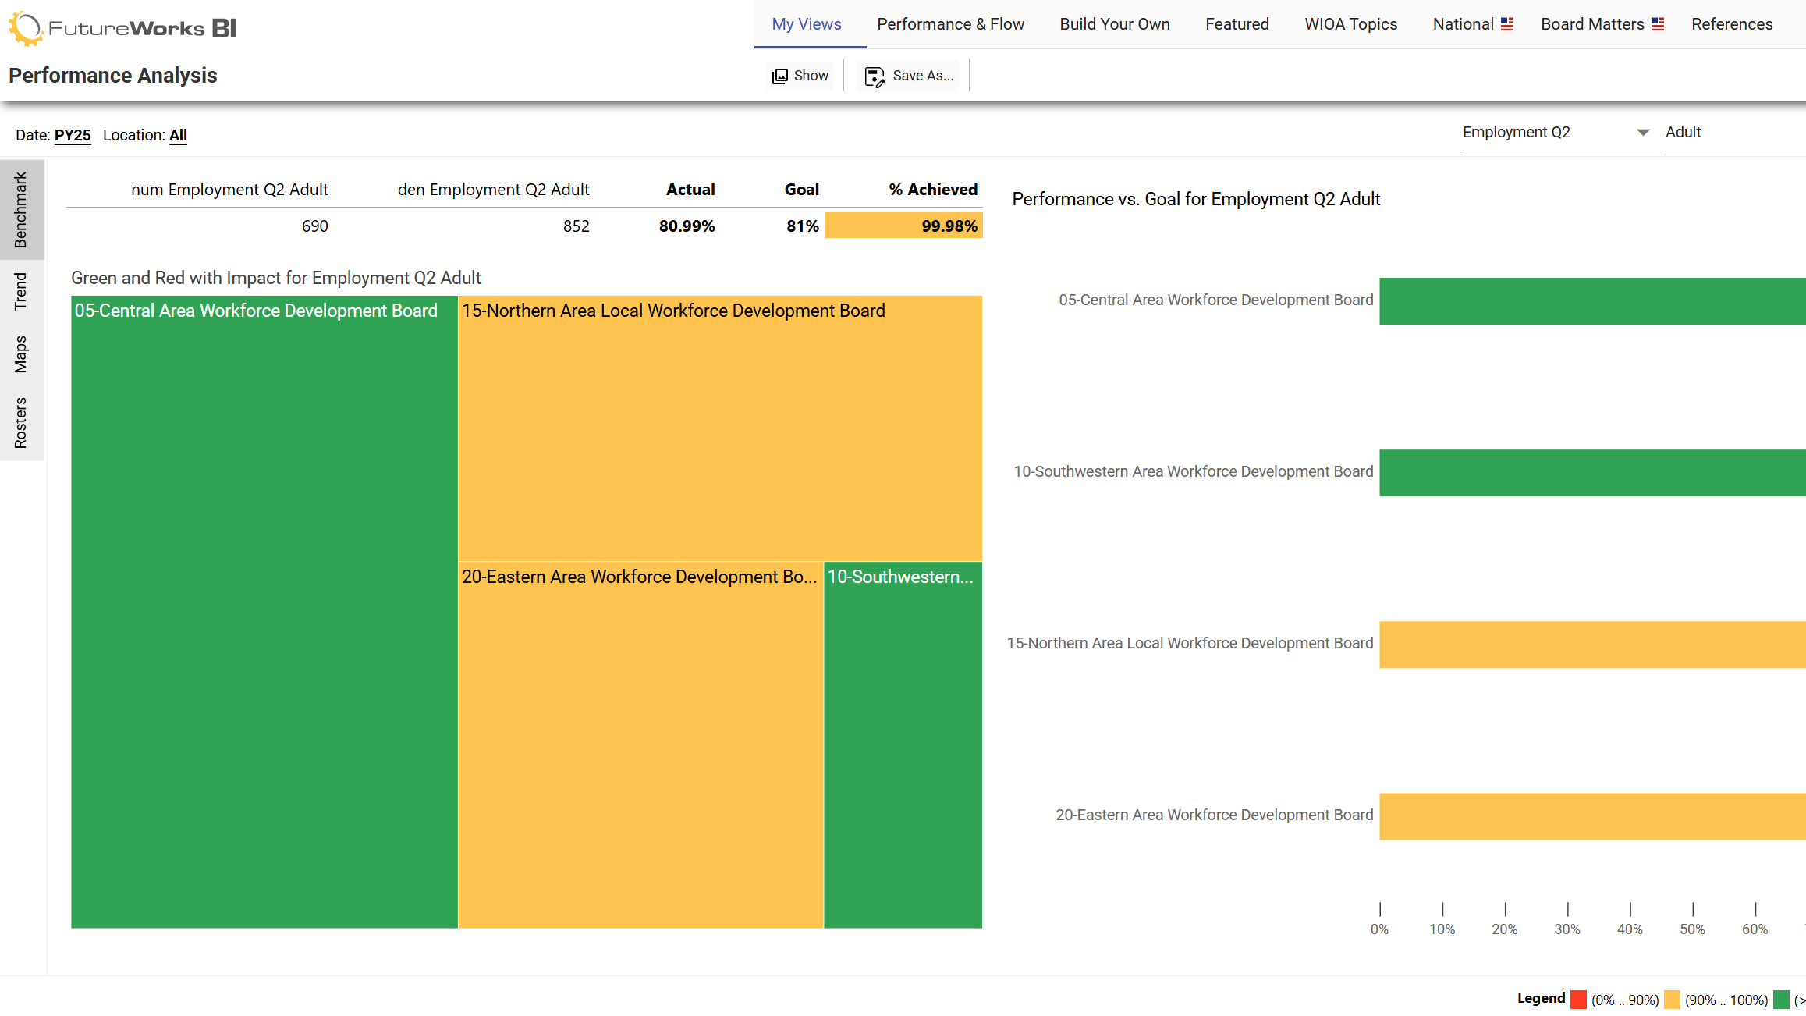Click the flag icon next to Board Matters

point(1658,24)
